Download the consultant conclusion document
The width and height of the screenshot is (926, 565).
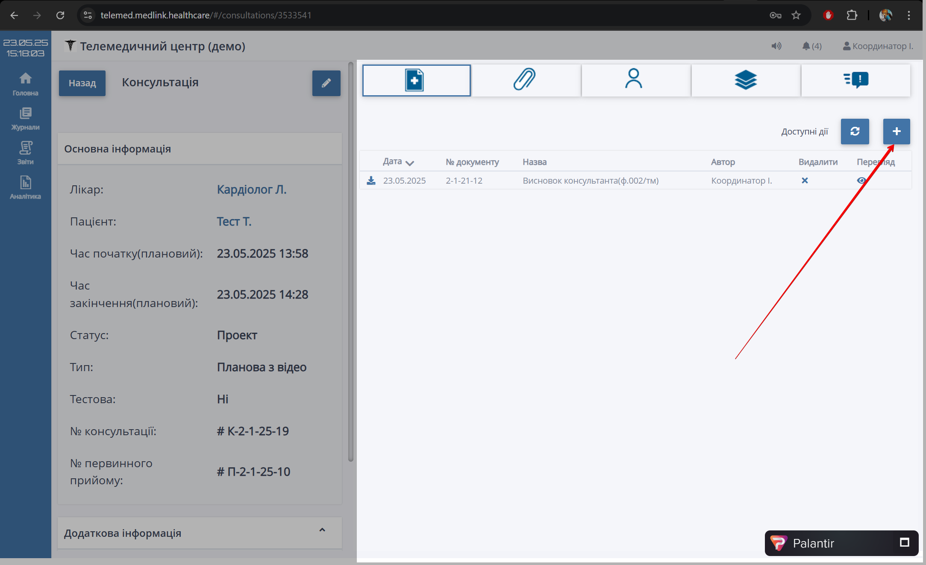point(371,181)
